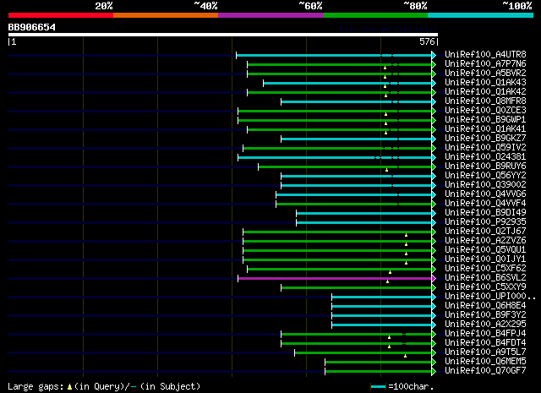
Task: Open the UniRef100_Q1AK43 hit label
Action: point(485,83)
